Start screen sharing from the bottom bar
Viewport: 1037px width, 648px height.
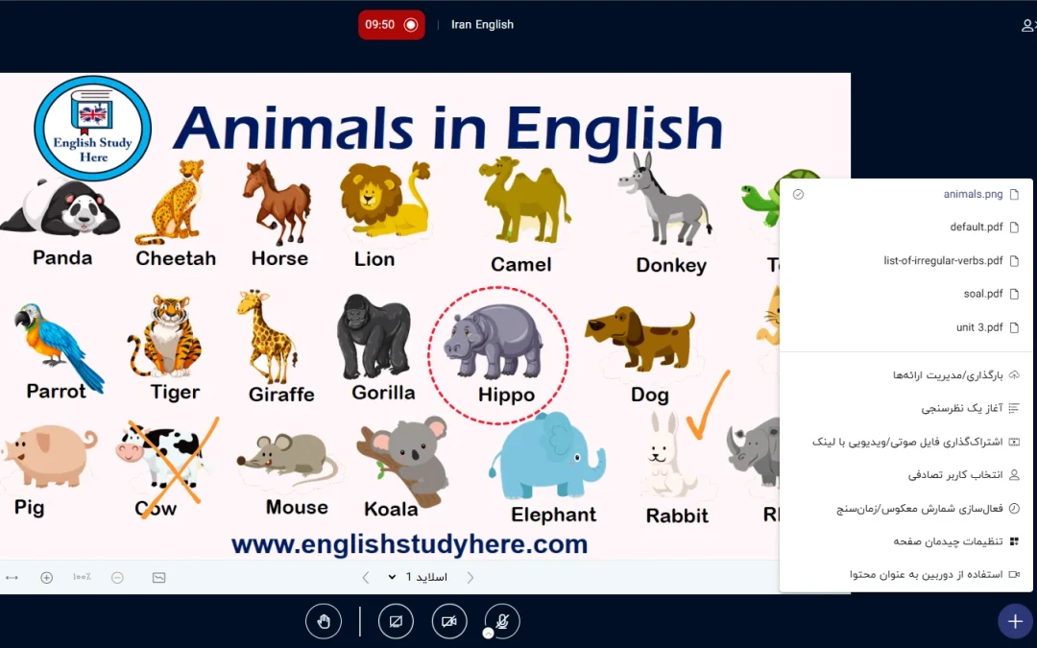[396, 621]
